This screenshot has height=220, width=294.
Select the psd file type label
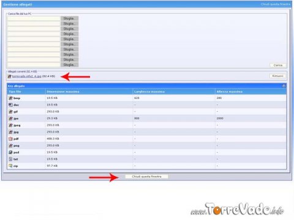pyautogui.click(x=16, y=152)
